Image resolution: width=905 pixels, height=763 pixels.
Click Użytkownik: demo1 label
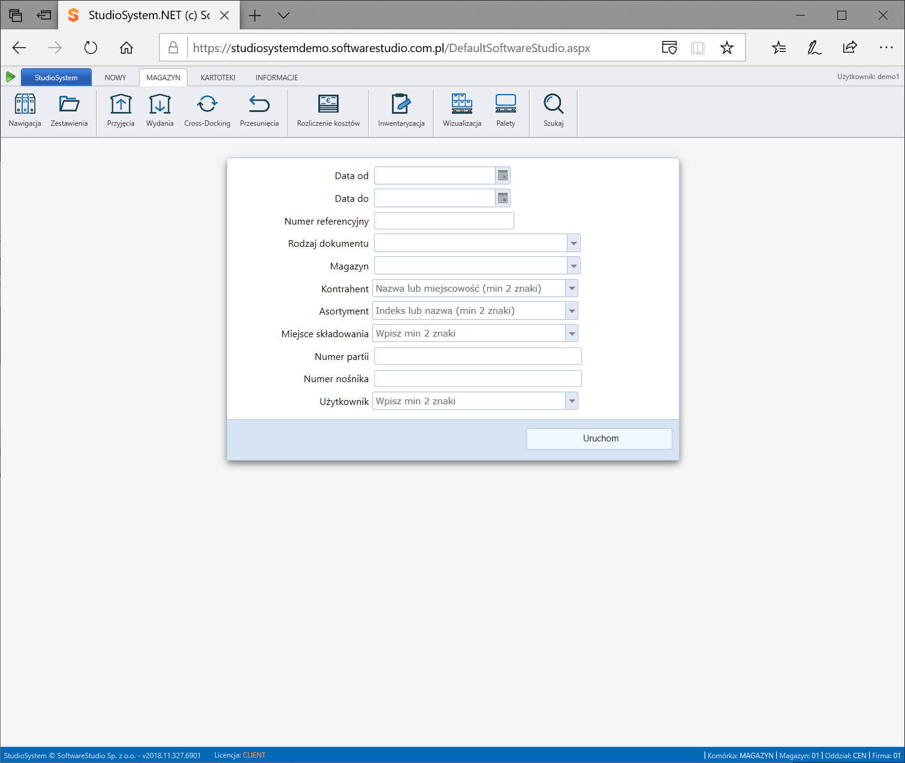(868, 77)
